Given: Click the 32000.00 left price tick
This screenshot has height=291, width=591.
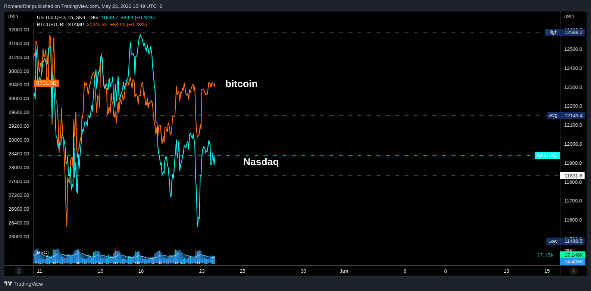Looking at the screenshot, I should point(19,30).
